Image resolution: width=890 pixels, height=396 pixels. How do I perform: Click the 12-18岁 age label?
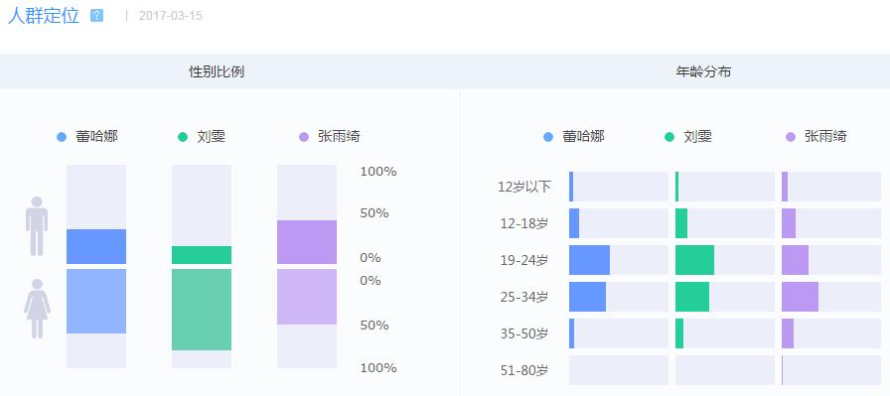524,223
